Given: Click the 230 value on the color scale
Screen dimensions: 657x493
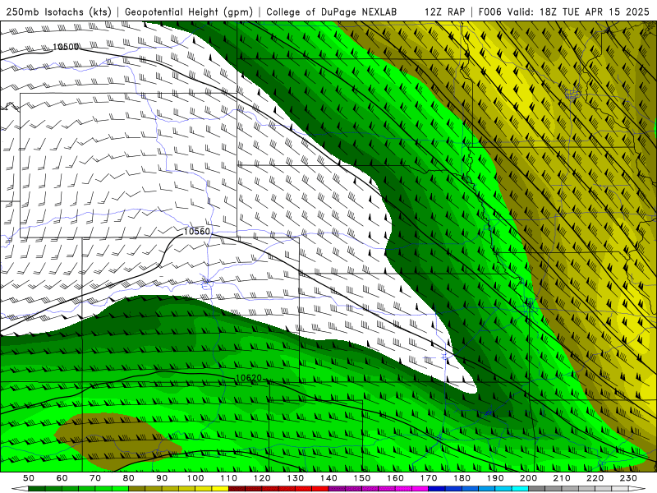Looking at the screenshot, I should 628,478.
